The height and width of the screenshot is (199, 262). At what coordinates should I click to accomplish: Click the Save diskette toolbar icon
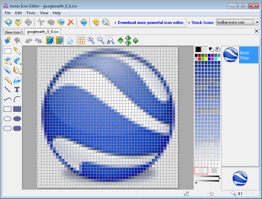[28, 22]
